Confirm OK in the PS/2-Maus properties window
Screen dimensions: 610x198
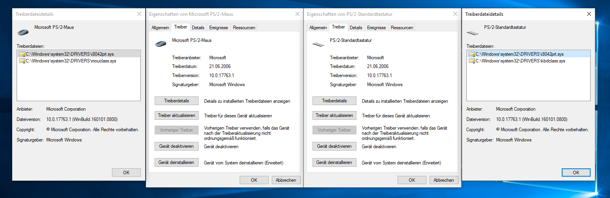(x=254, y=180)
